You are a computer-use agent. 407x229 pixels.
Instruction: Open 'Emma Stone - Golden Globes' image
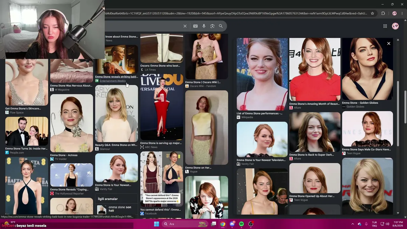click(x=368, y=69)
